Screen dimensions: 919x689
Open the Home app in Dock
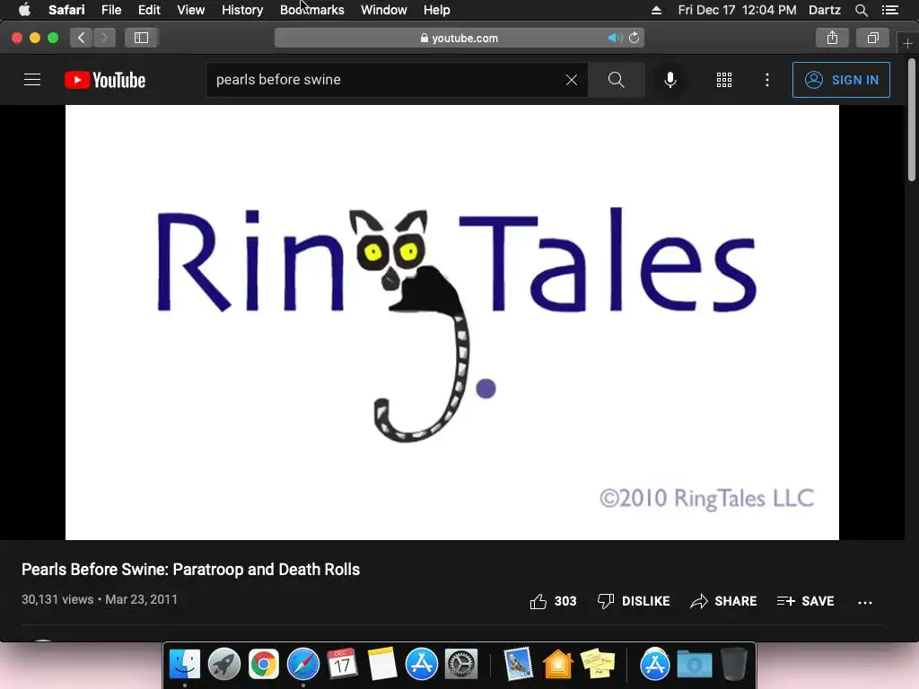tap(558, 665)
